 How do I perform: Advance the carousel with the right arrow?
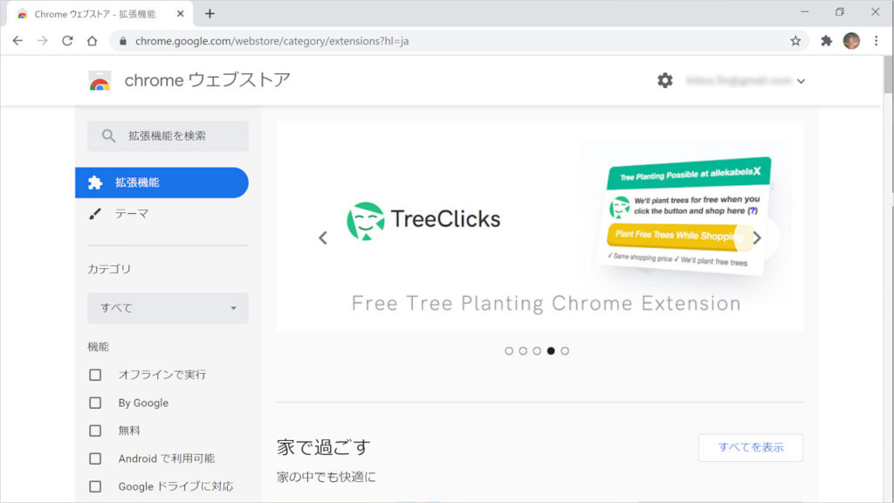tap(759, 237)
